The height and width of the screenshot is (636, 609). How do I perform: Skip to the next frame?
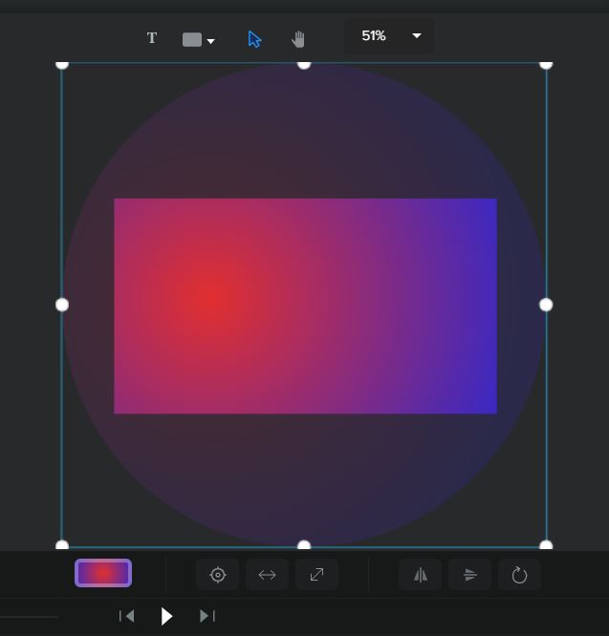pos(207,616)
